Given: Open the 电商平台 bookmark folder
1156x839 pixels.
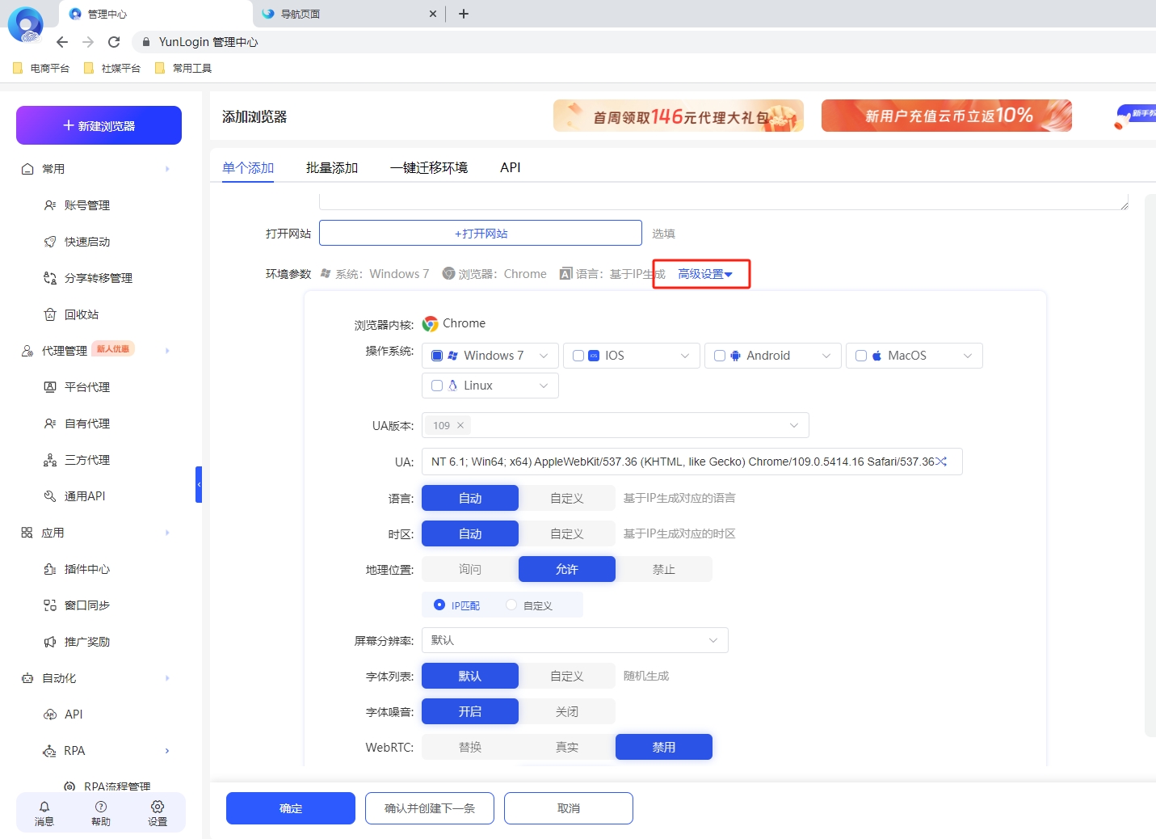Looking at the screenshot, I should point(41,68).
